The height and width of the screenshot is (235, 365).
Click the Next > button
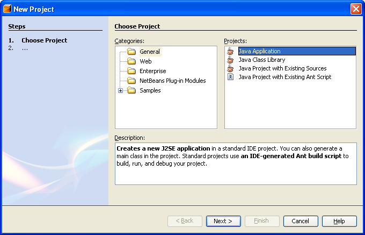click(x=223, y=221)
